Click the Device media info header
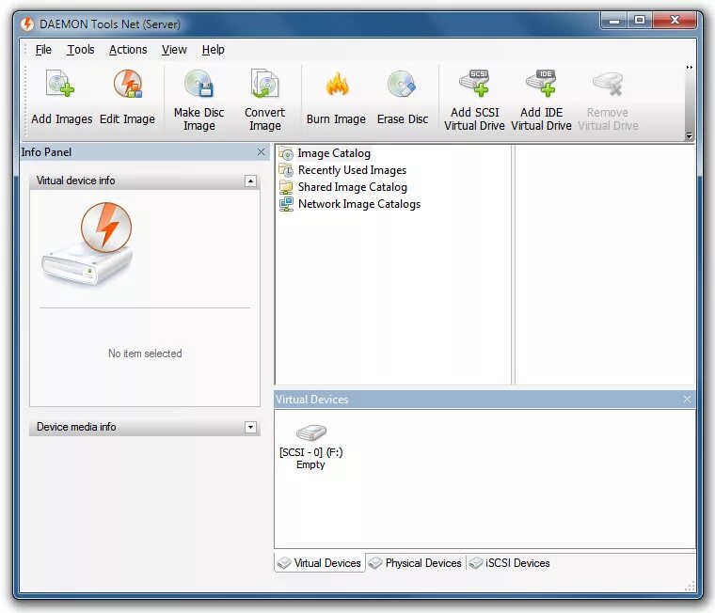The height and width of the screenshot is (613, 715). click(x=145, y=427)
